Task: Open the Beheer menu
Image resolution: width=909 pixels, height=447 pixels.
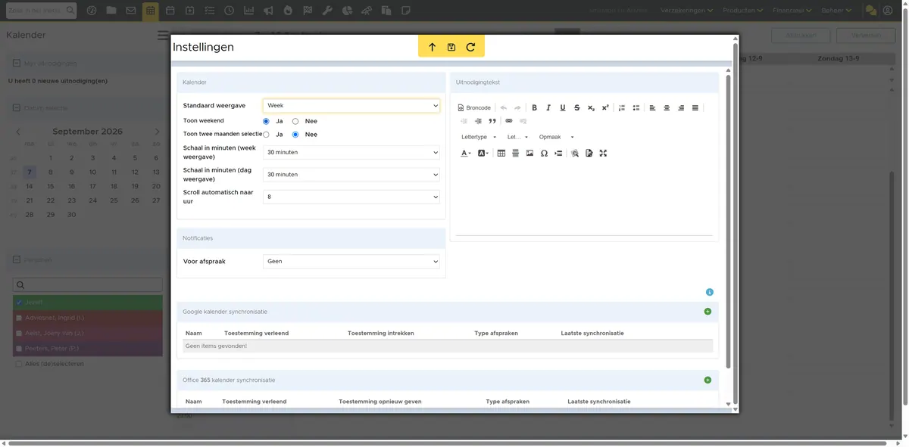Action: tap(836, 11)
